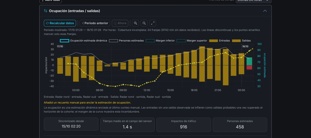Viewport: 311px width, 138px height.
Task: Toggle Margen superior legend series
Action: [x=192, y=41]
